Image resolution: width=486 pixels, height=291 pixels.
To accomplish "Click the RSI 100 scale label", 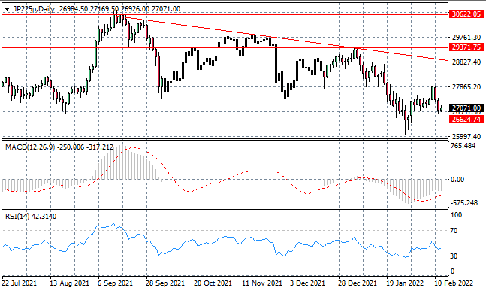I will coord(456,215).
